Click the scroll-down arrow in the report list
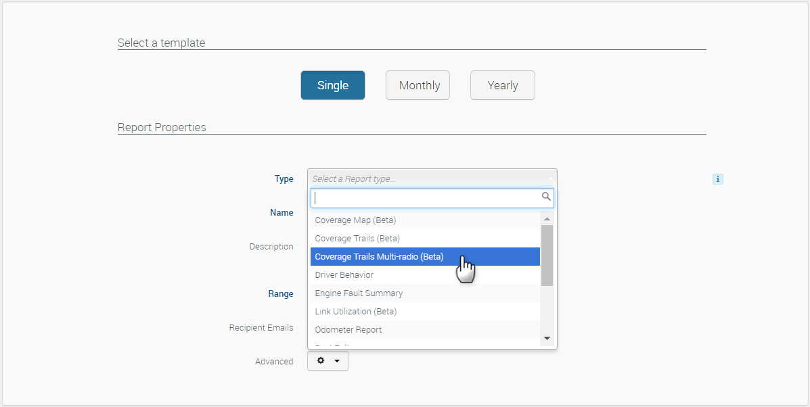 pyautogui.click(x=547, y=338)
